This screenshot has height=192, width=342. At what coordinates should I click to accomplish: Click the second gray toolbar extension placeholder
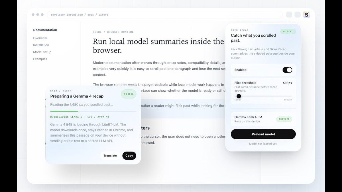298,15
